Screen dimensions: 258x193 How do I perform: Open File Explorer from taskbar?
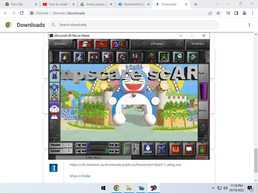coord(129,188)
